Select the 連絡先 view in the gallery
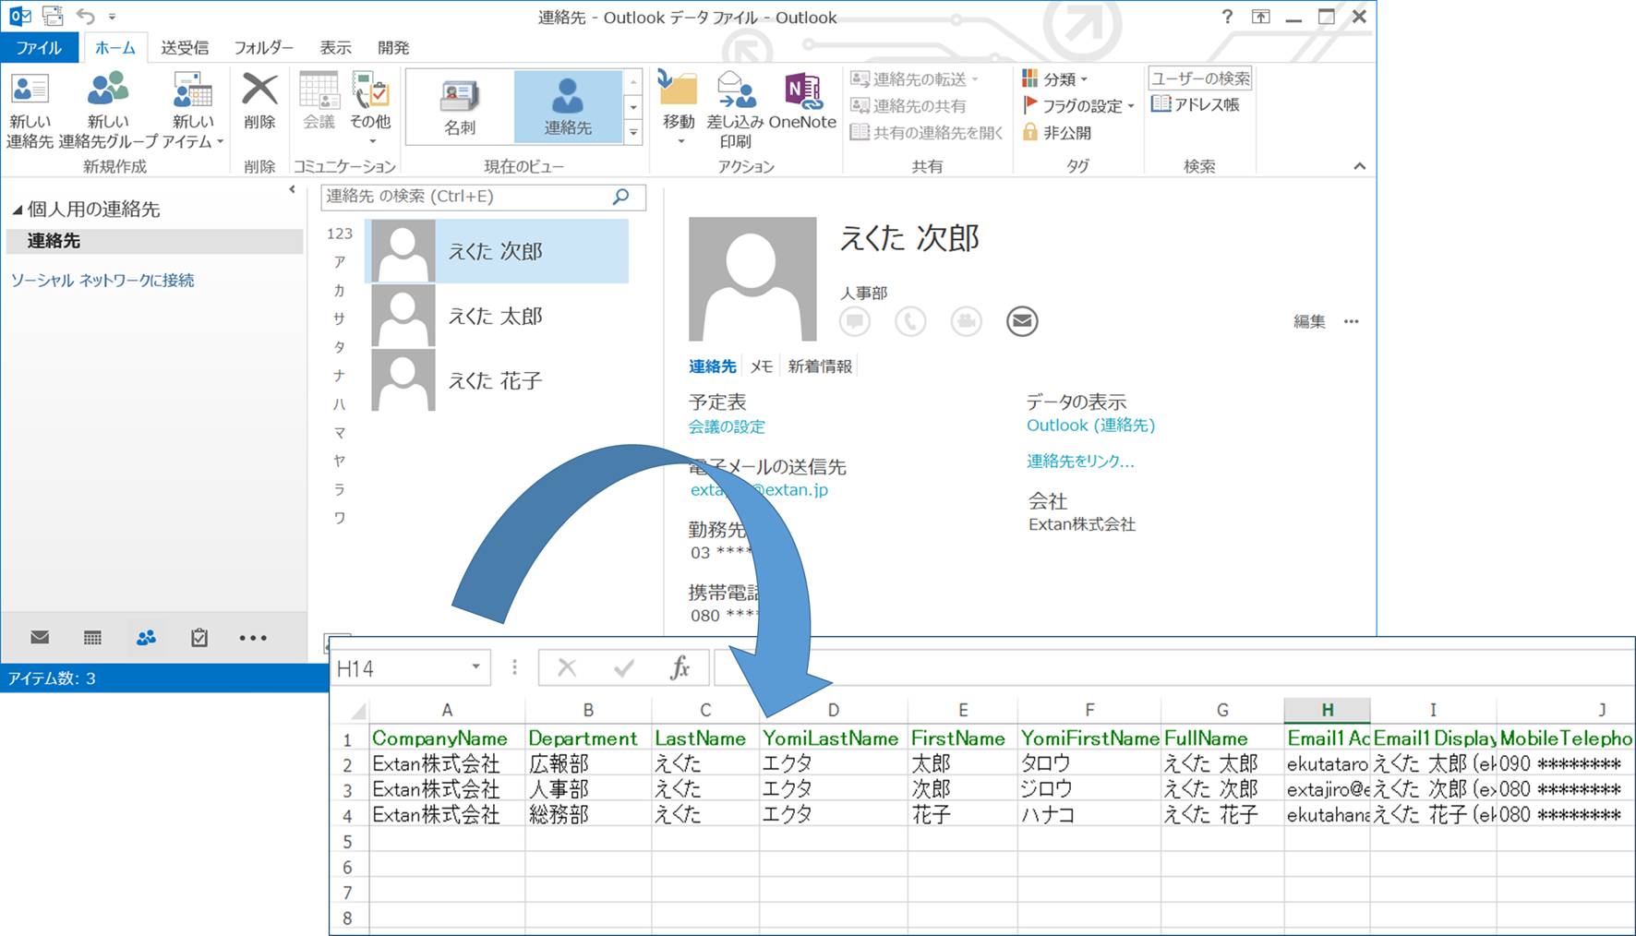 (x=568, y=107)
